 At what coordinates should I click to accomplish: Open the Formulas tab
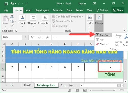pyautogui.click(x=58, y=10)
